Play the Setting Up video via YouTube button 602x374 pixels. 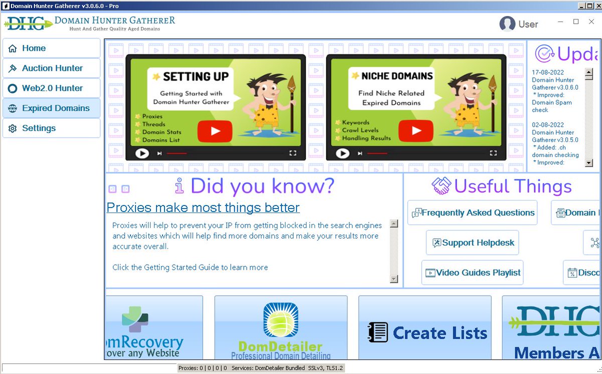click(x=215, y=131)
